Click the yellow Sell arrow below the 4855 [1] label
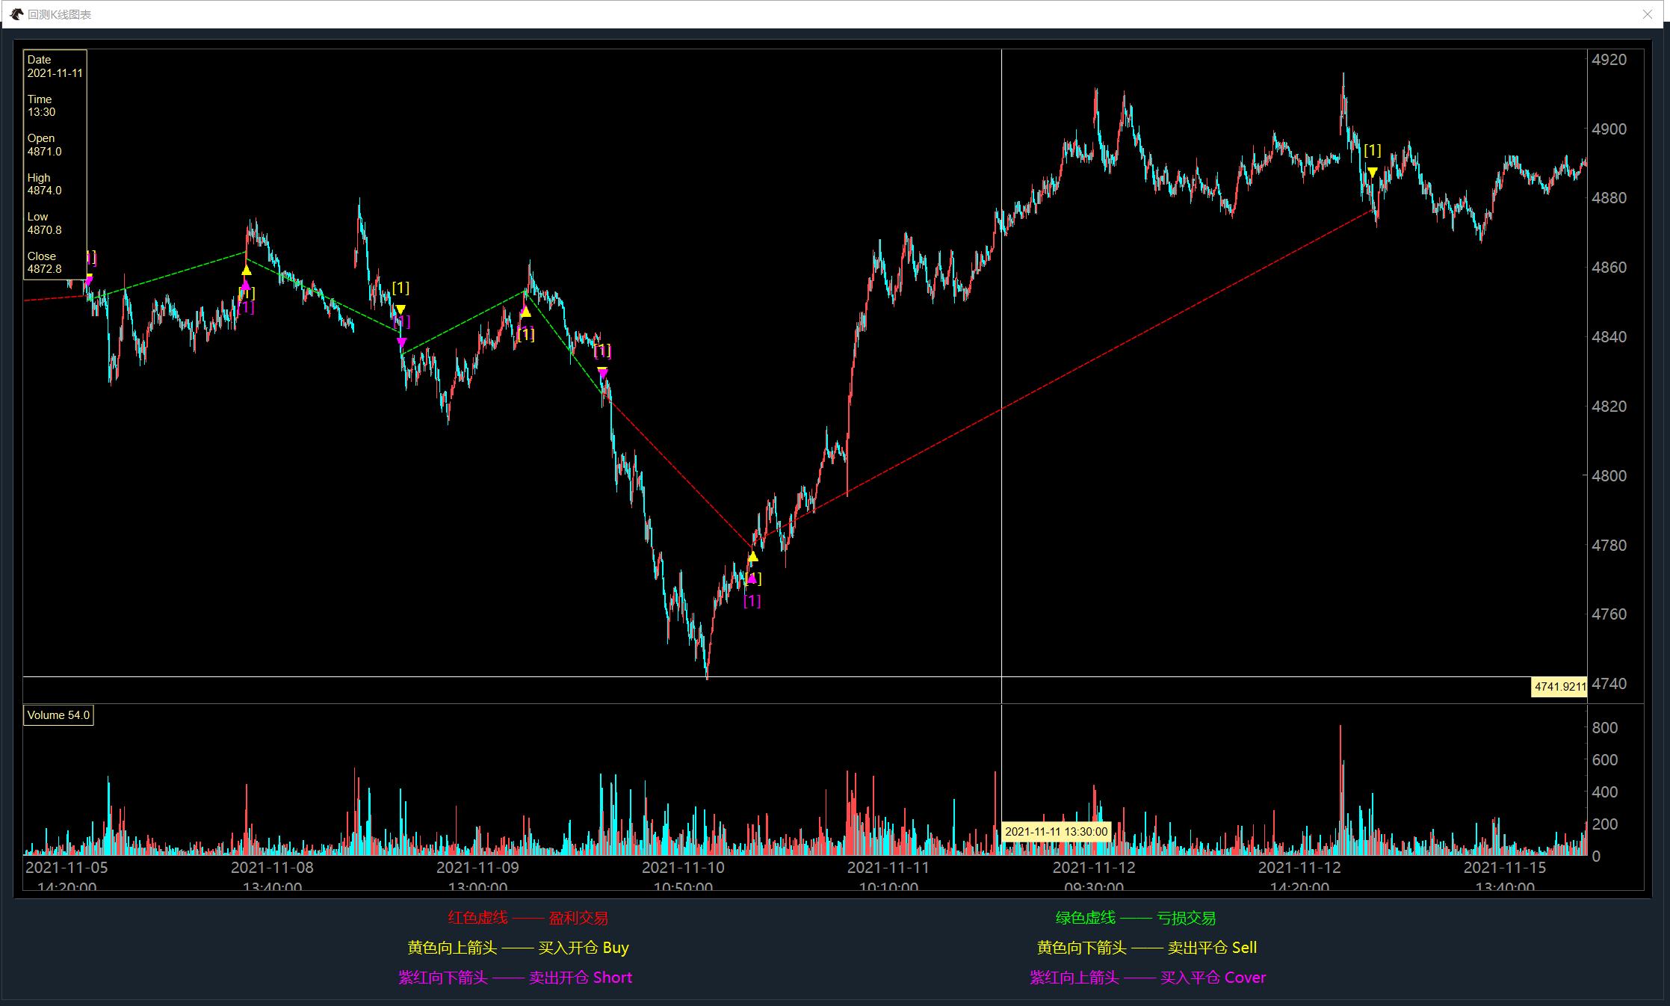1670x1006 pixels. [401, 309]
